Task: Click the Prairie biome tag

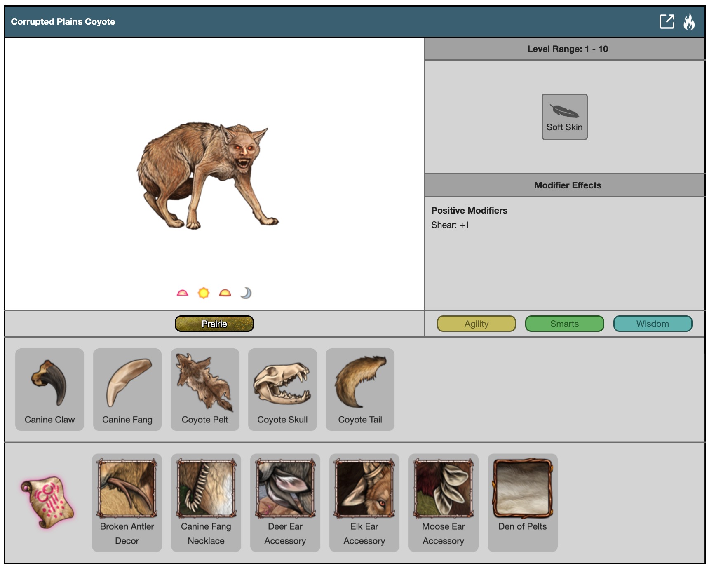Action: (214, 324)
